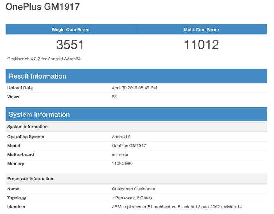Click the ARM implementer 81 identifier string
Screen dimensions: 274x214
[x=177, y=207]
